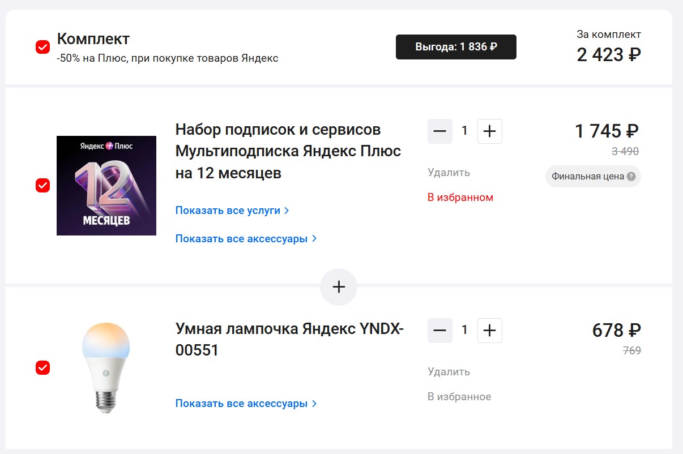Uncheck the Комплект bundle checkbox
The width and height of the screenshot is (683, 454).
pos(43,47)
